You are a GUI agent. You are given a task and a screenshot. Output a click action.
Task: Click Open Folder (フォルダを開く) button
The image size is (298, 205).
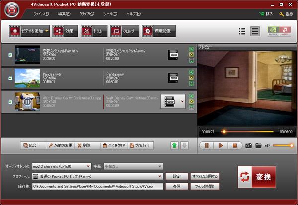(x=205, y=186)
